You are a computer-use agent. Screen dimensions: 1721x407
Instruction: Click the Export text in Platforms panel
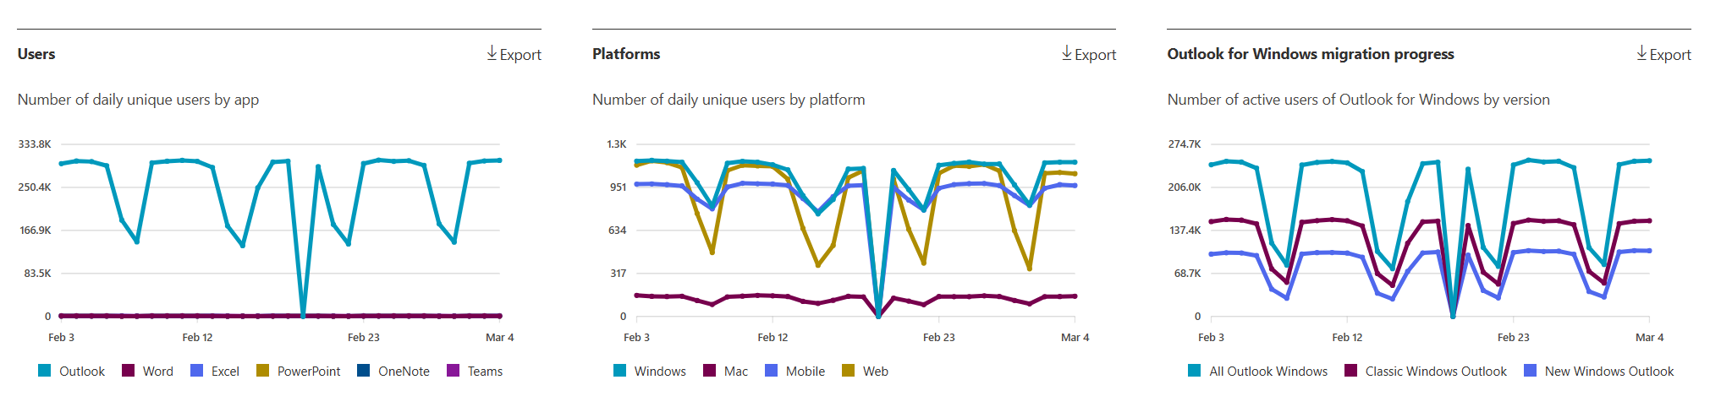click(x=1095, y=55)
